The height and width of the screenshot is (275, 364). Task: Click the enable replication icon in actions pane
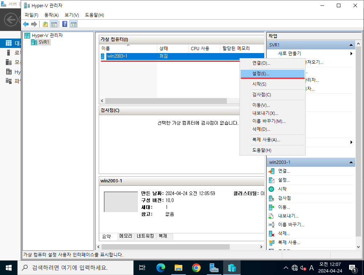(x=271, y=243)
